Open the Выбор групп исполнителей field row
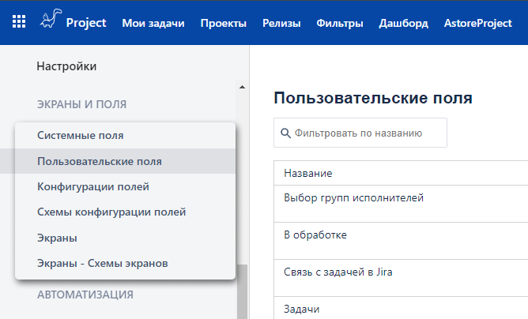Image resolution: width=528 pixels, height=319 pixels. (x=401, y=204)
